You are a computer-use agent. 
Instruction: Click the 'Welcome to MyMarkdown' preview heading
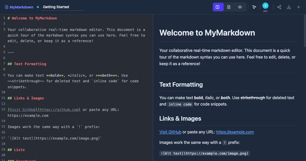pyautogui.click(x=207, y=33)
